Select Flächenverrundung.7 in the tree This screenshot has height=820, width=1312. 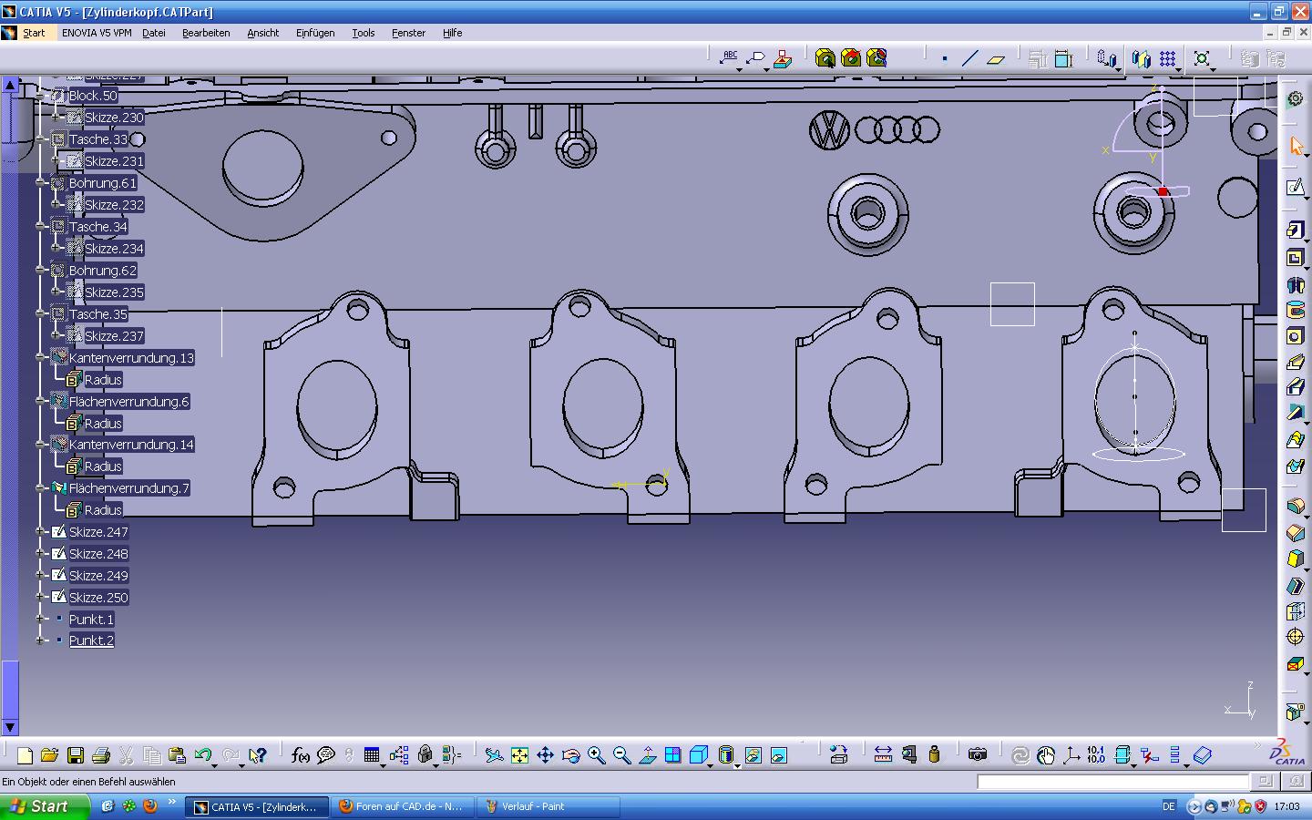point(128,488)
